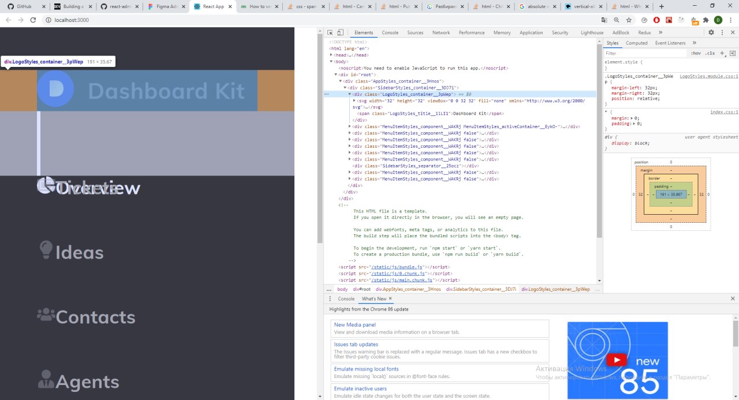739x400 pixels.
Task: Switch to the Sources tab
Action: tap(415, 32)
